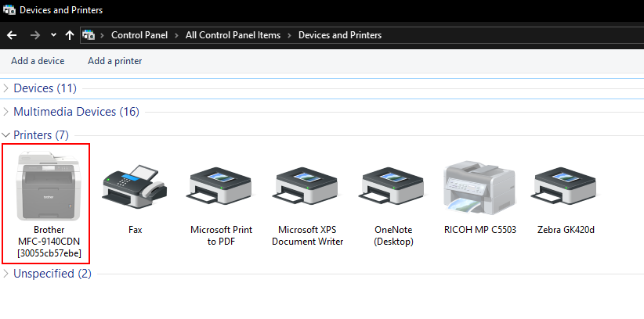This screenshot has height=319, width=644.
Task: Select the Fax device icon
Action: 134,190
